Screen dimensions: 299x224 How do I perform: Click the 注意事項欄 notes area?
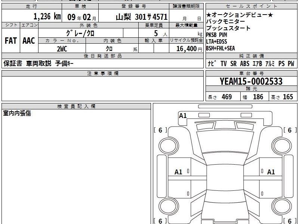(x=102, y=88)
